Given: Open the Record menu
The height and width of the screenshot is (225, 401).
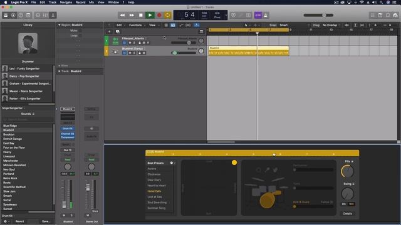Looking at the screenshot, I should (x=80, y=2).
